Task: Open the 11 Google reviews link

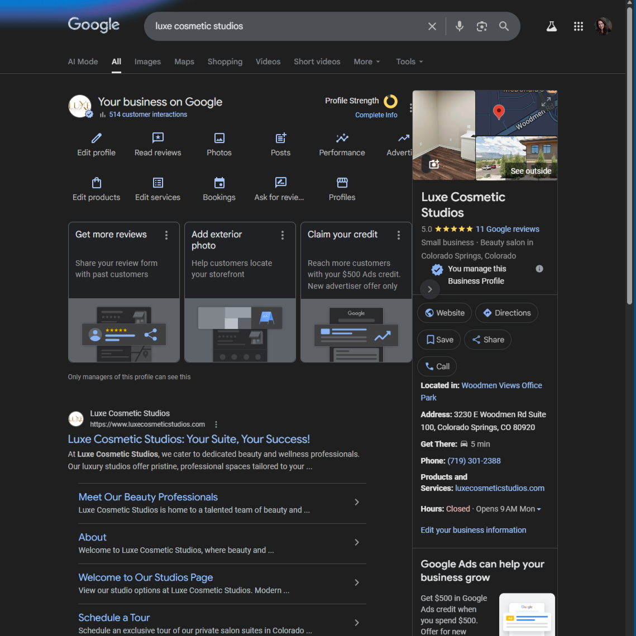Action: pos(507,229)
